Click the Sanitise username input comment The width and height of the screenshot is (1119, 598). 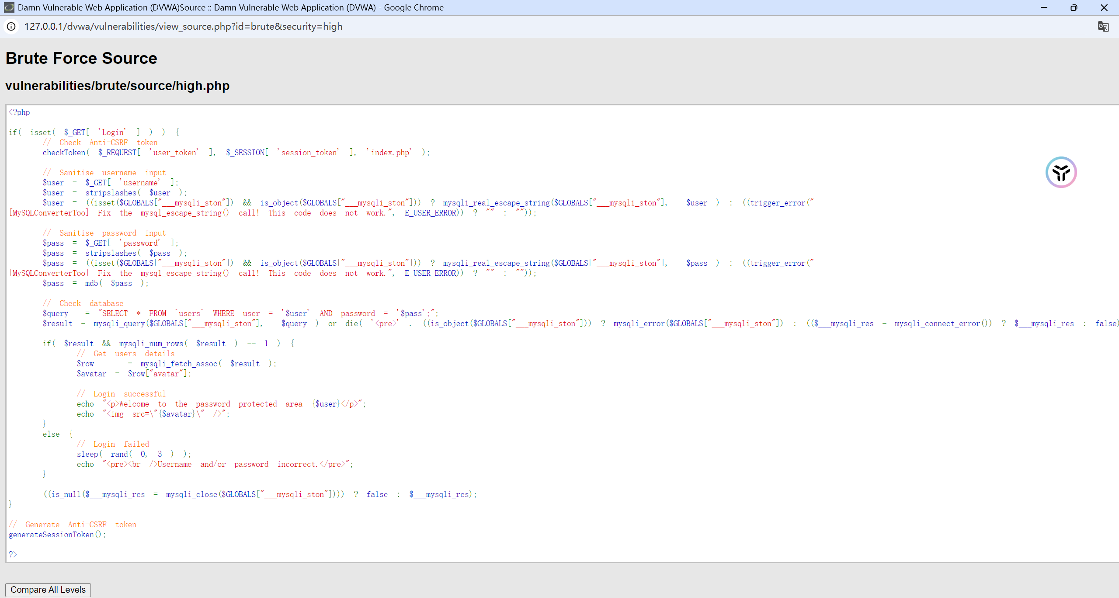tap(104, 173)
